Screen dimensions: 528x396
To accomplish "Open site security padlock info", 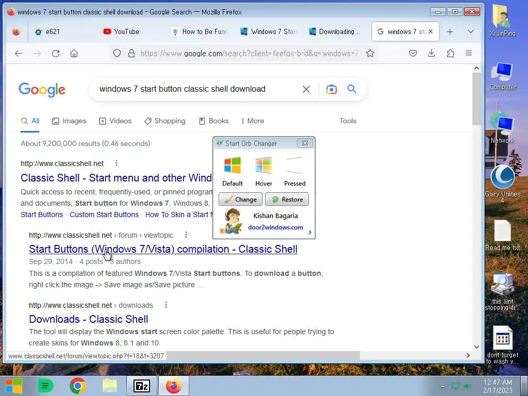I will coord(131,53).
